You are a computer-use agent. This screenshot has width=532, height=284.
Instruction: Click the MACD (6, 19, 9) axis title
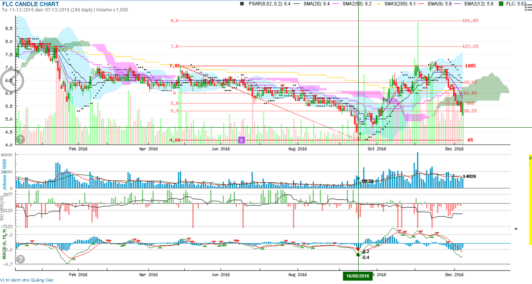tap(5, 243)
